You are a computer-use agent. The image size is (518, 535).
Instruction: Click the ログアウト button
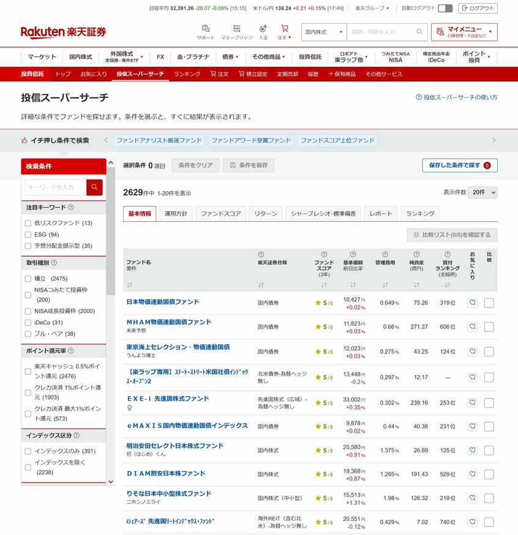tap(478, 8)
